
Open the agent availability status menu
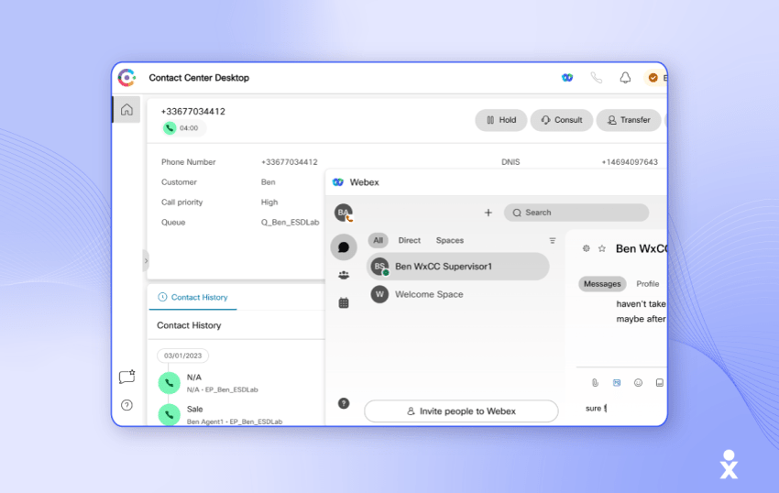[x=654, y=78]
